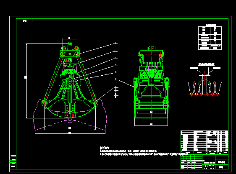Image resolution: width=236 pixels, height=174 pixels.
Task: Select the parts list table above the title block
Action: 205,143
